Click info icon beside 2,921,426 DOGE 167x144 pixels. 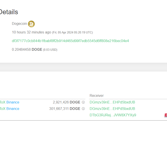tap(83, 102)
